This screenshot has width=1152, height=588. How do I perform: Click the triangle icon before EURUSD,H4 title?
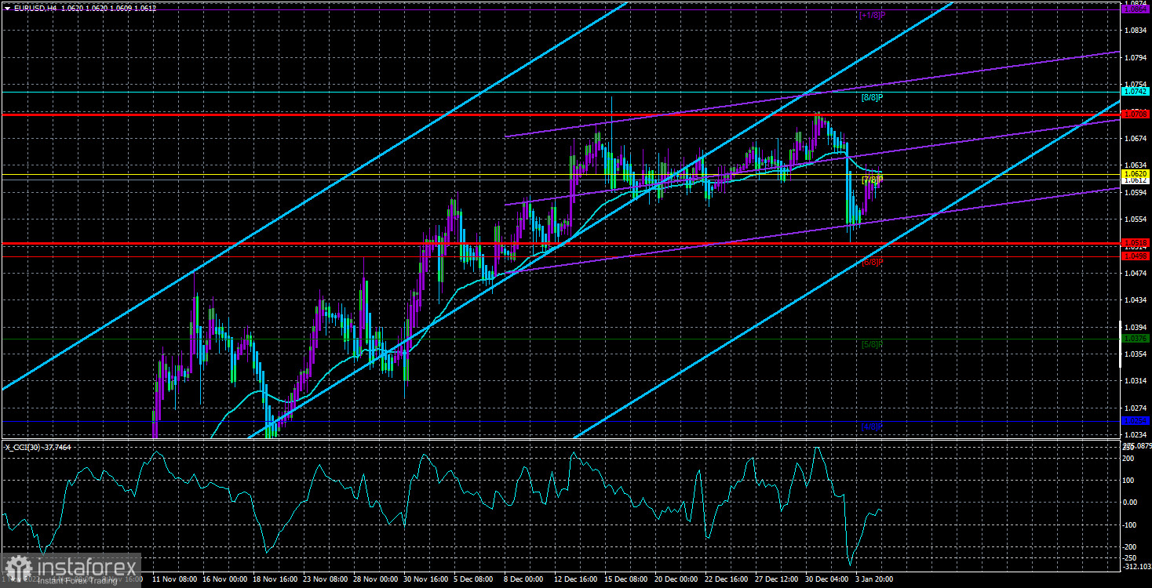(7, 7)
